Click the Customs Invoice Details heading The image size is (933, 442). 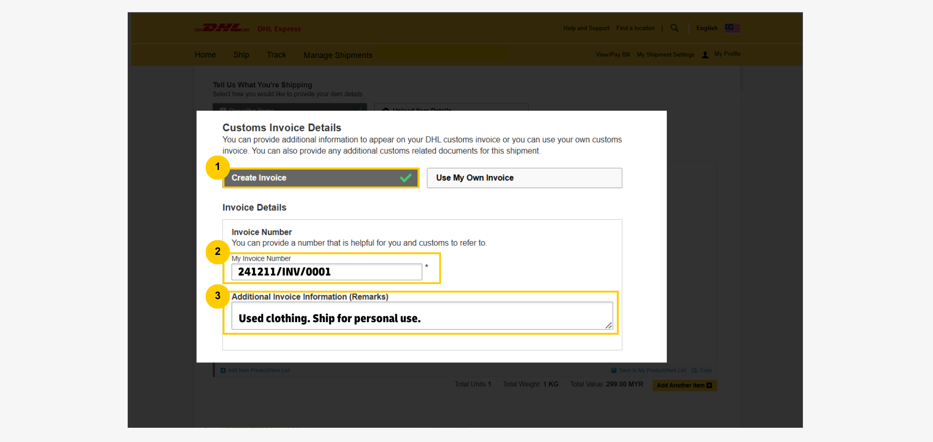[282, 128]
